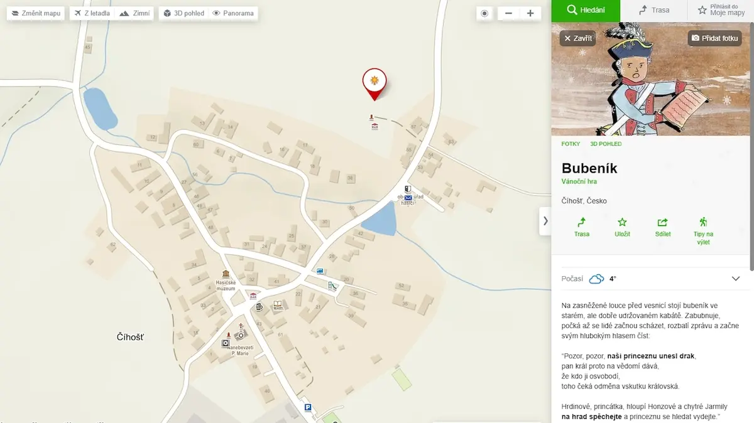Zoom out with the minus button

[508, 13]
